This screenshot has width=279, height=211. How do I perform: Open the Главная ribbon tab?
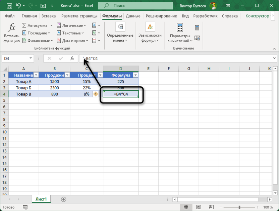click(29, 16)
